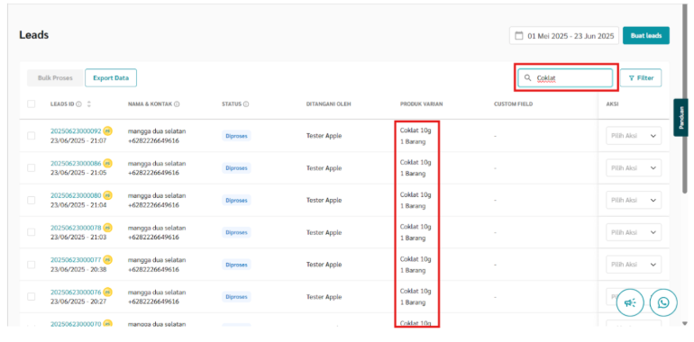Open the WhatsApp floating chat button
The image size is (694, 342).
663,302
